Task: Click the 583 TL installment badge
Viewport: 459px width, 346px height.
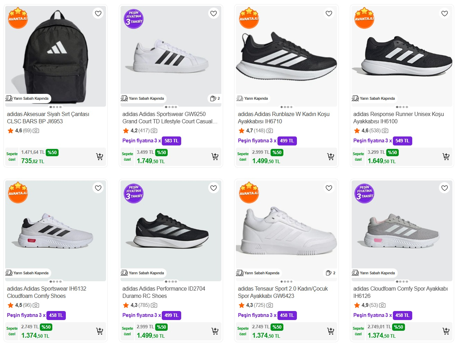Action: pyautogui.click(x=171, y=141)
